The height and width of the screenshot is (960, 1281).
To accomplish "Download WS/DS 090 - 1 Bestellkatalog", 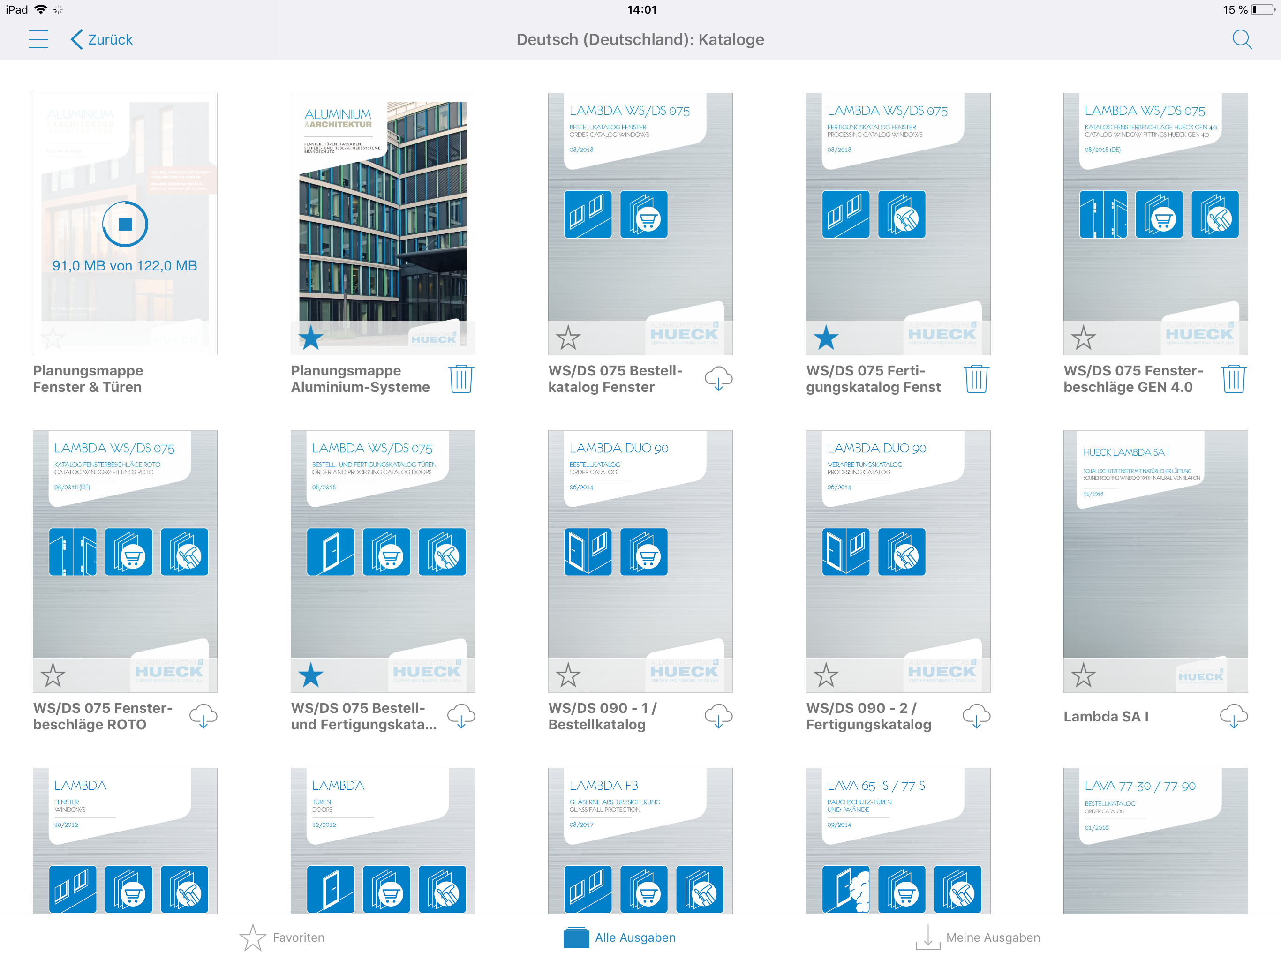I will (x=719, y=716).
